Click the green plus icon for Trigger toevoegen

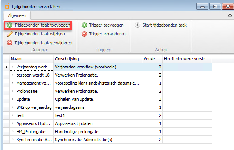(x=84, y=25)
